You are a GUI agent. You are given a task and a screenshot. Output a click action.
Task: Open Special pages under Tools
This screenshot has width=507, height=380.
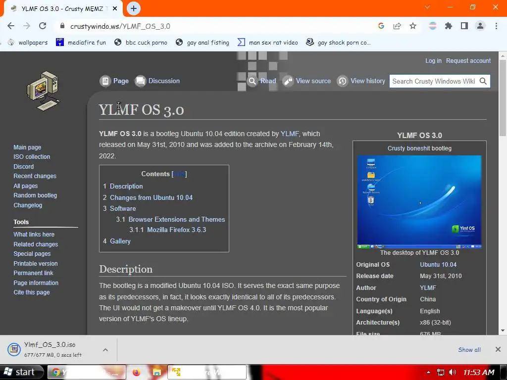32,254
